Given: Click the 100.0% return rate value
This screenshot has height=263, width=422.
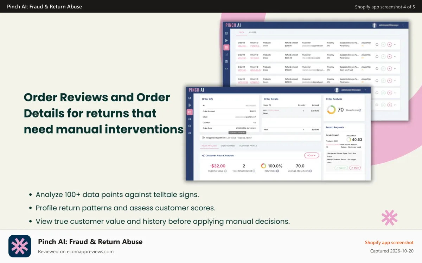Looking at the screenshot, I should (x=275, y=166).
